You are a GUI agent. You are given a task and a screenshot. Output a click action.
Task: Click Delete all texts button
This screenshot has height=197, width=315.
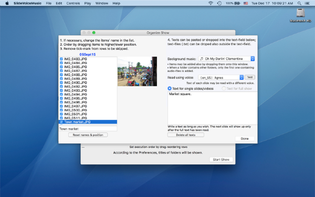pos(186,135)
